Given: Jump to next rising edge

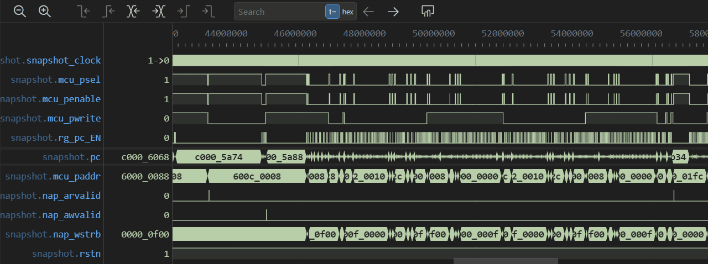Looking at the screenshot, I should (x=184, y=12).
